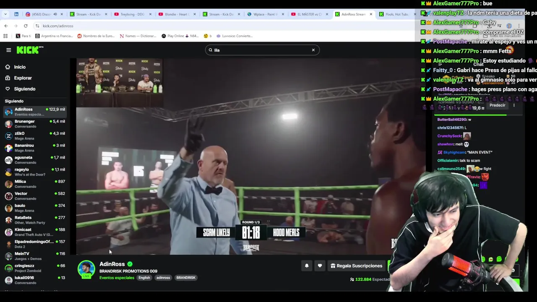Open Vector's channel from the sidebar
537x302 pixels.
coord(35,196)
